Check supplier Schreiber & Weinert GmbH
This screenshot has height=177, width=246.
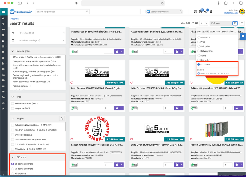(x=13, y=125)
